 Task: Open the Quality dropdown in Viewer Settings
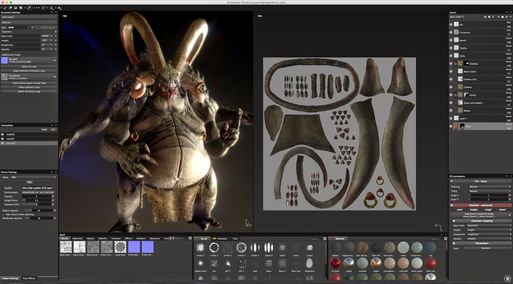(x=38, y=188)
